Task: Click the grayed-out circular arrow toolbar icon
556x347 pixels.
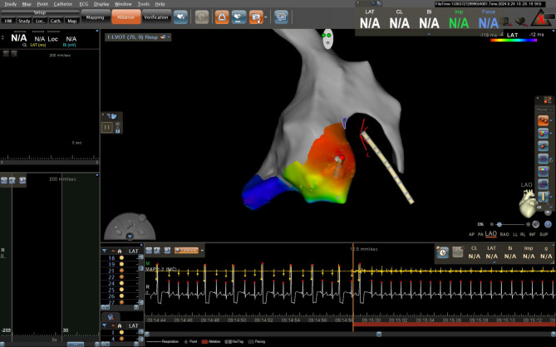Action: tap(202, 17)
